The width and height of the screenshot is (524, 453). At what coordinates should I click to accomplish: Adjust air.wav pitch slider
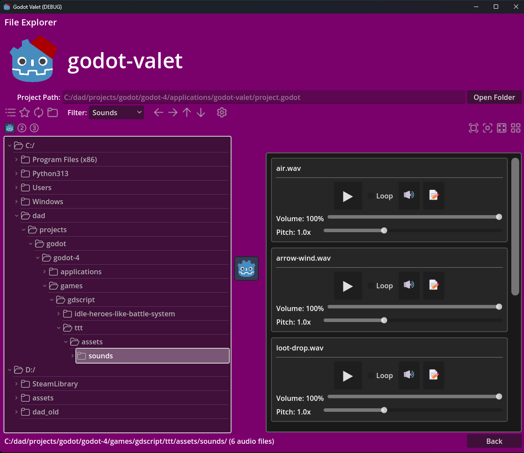(413, 231)
